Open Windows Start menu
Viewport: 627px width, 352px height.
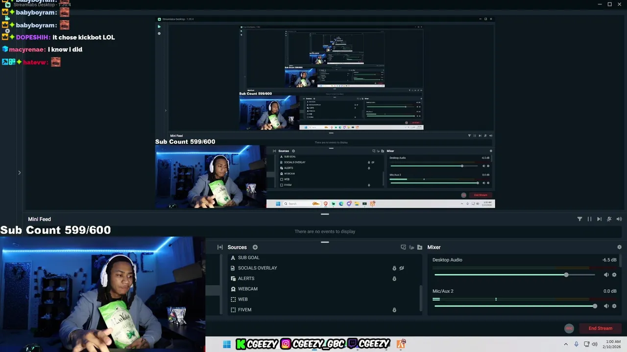227,344
